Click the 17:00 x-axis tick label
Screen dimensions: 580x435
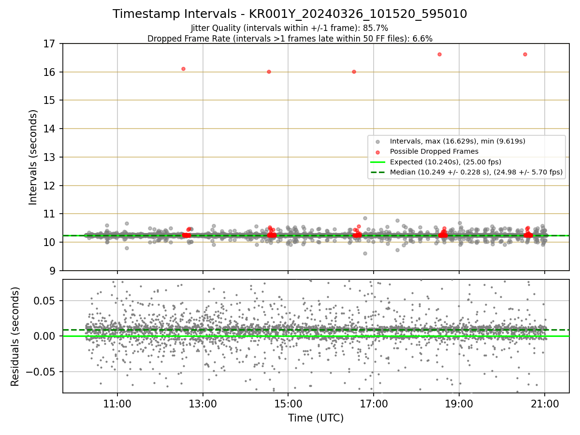coord(374,405)
